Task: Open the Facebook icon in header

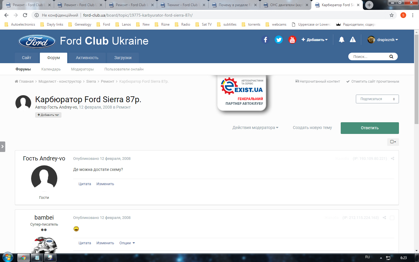Action: [x=265, y=40]
